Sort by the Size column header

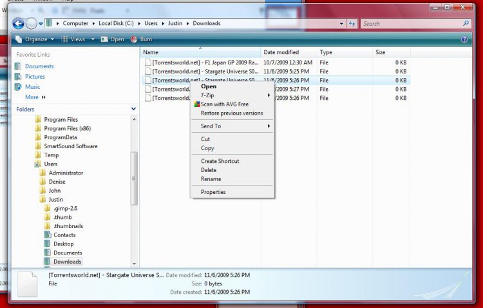(391, 52)
